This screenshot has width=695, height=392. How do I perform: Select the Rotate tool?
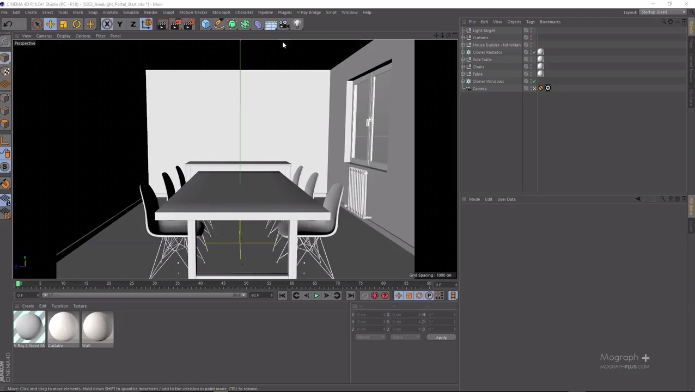point(76,23)
